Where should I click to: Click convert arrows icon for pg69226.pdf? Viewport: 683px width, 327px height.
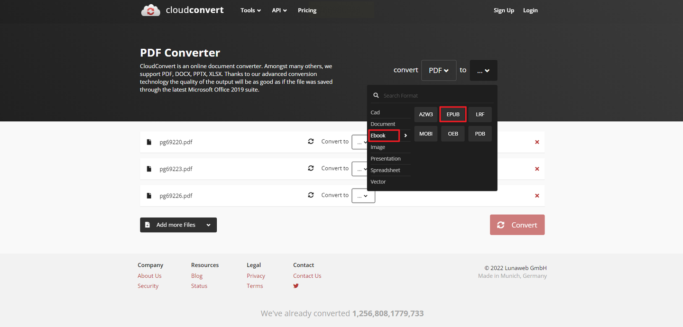click(x=311, y=195)
